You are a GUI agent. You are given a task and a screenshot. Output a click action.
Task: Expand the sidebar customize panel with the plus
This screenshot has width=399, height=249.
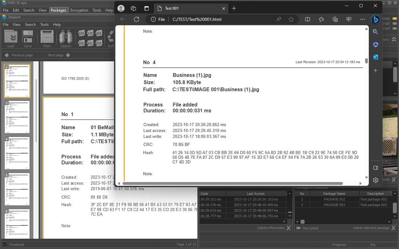(x=375, y=71)
